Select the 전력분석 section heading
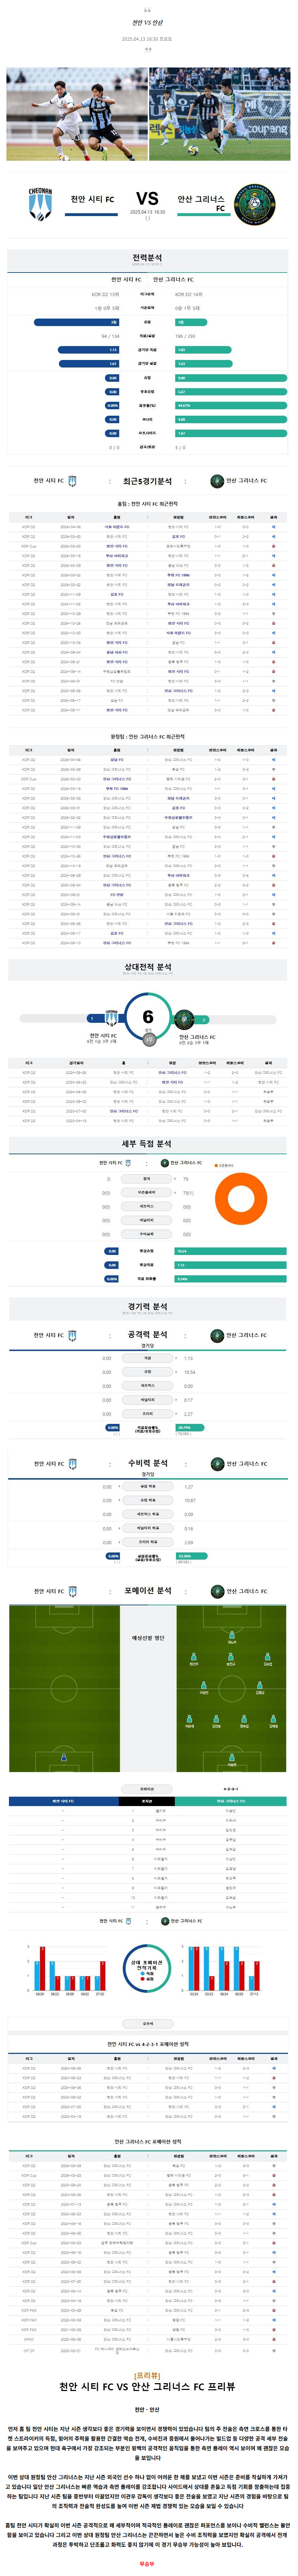Viewport: 298px width, 2576px height. 148,258
